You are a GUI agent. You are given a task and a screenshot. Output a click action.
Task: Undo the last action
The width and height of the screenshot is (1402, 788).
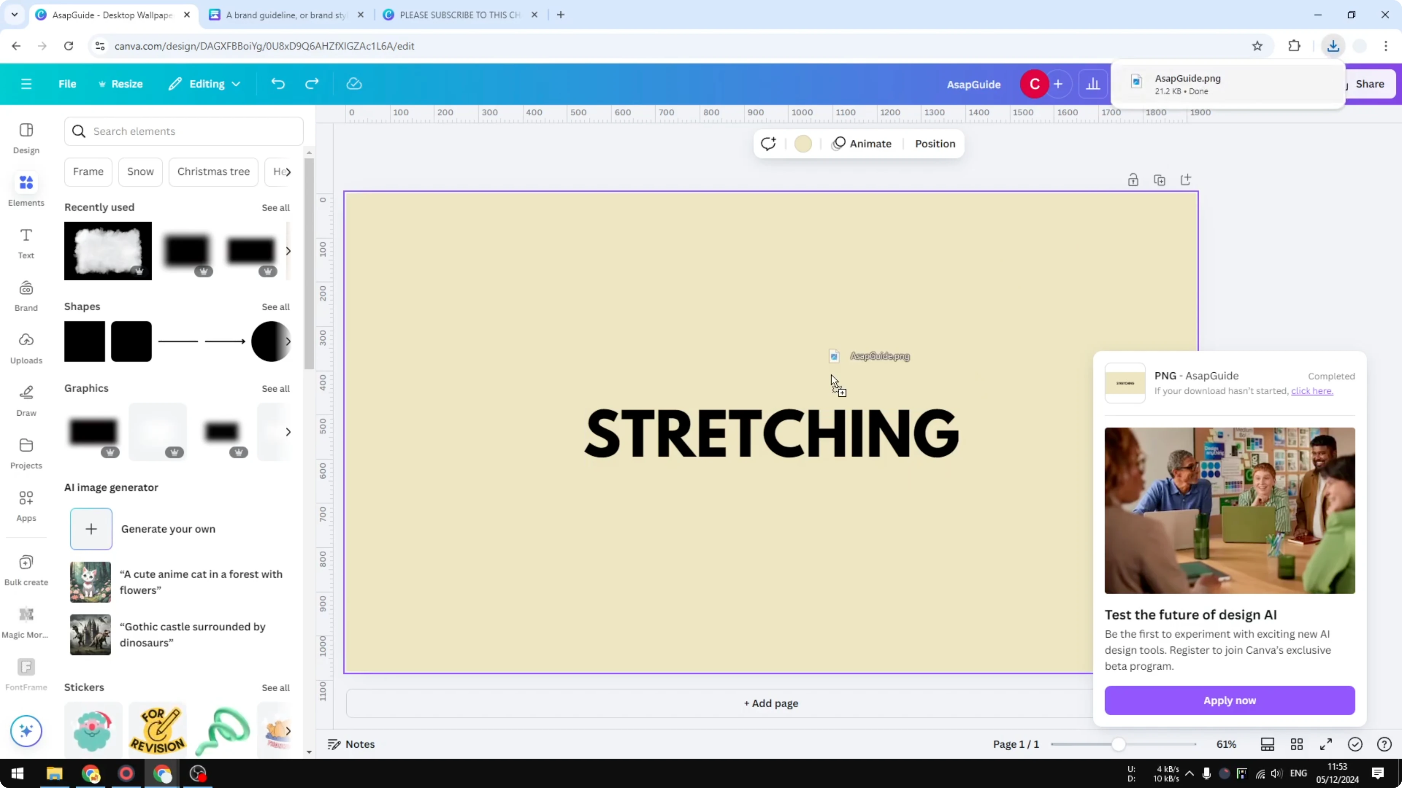pyautogui.click(x=278, y=84)
